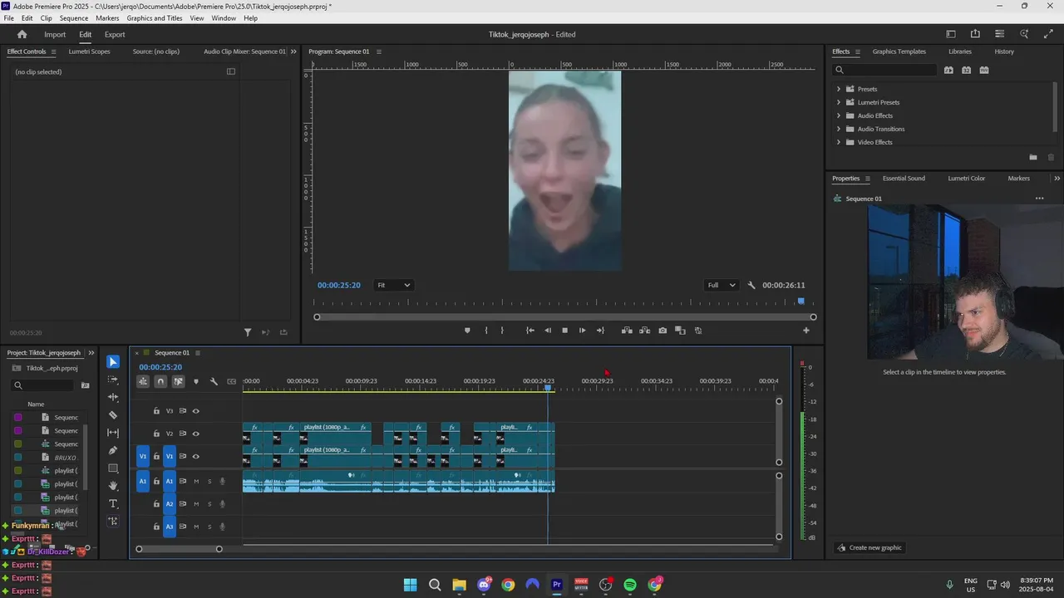Click the Effects panel search field
1064x598 pixels.
(x=885, y=70)
